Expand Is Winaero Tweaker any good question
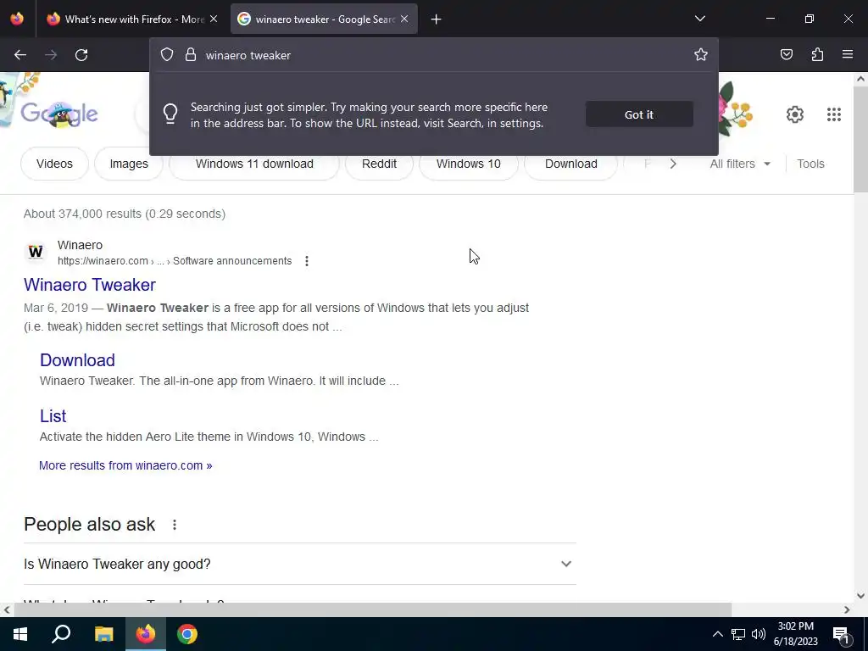Image resolution: width=868 pixels, height=651 pixels. (299, 564)
